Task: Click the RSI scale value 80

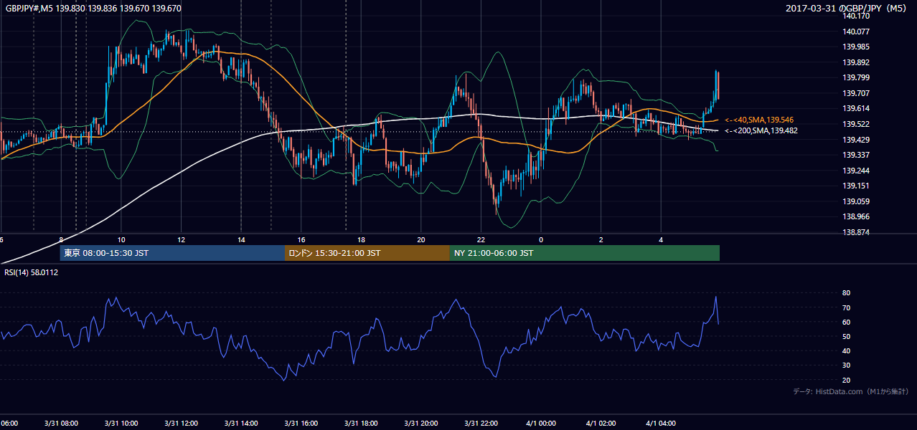Action: click(x=847, y=293)
